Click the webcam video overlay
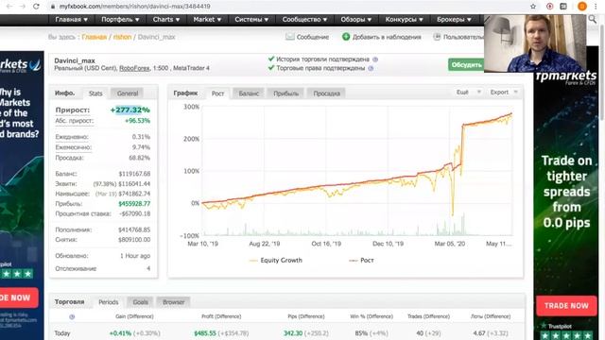605x340 pixels. click(535, 43)
